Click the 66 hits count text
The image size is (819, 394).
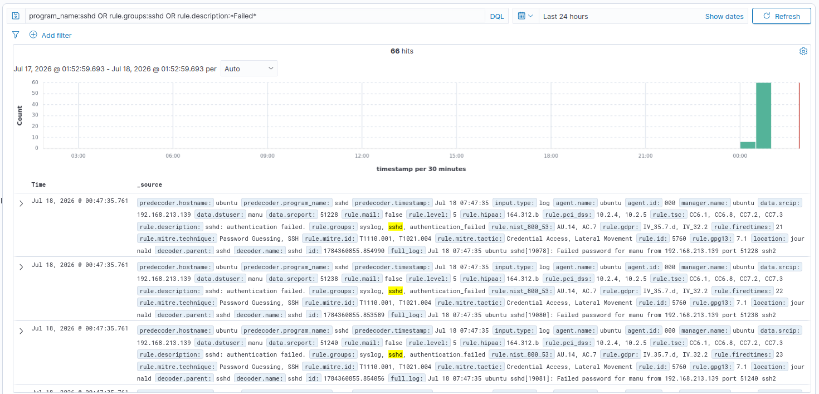click(402, 51)
